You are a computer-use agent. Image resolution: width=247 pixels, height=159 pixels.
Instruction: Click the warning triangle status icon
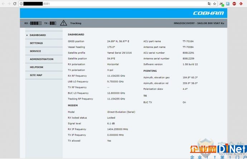(x=63, y=23)
